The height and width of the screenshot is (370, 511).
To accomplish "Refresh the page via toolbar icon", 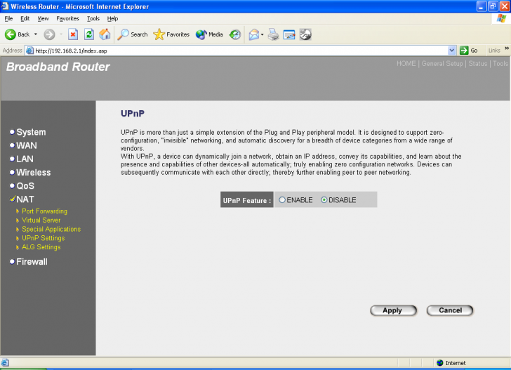I will (89, 34).
